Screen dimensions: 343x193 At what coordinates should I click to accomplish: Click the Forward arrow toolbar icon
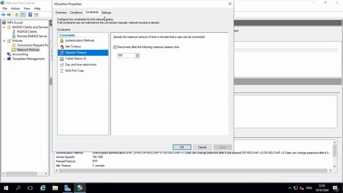click(9, 14)
